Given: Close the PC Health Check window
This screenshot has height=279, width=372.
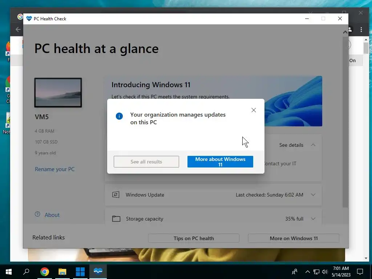Looking at the screenshot, I should pyautogui.click(x=340, y=19).
